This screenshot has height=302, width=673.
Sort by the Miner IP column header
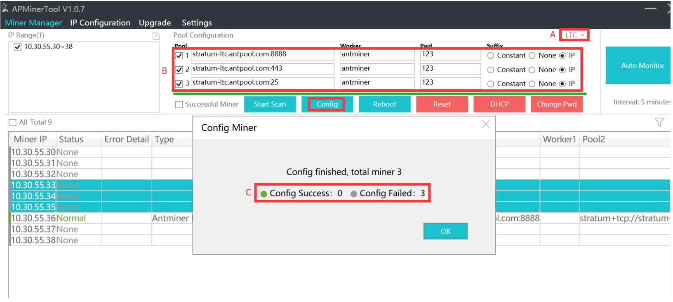(33, 139)
